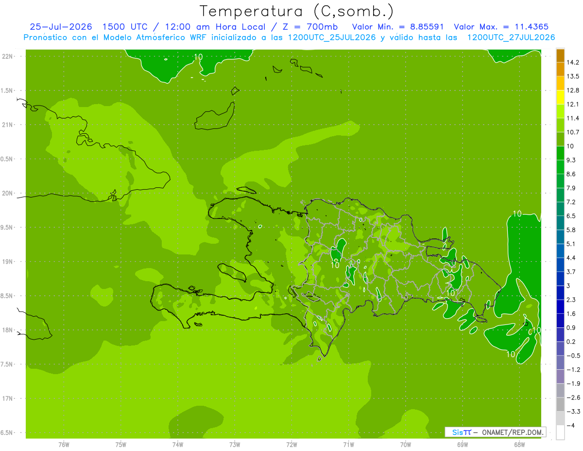Image resolution: width=583 pixels, height=451 pixels.
Task: Click the "73W" longitude label
Action: (235, 444)
